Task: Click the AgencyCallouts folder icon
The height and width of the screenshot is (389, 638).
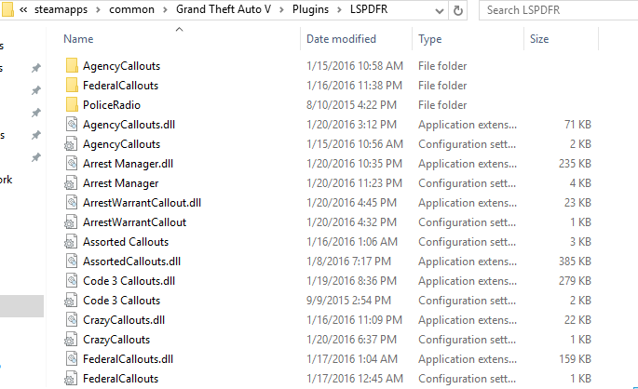Action: [x=72, y=65]
